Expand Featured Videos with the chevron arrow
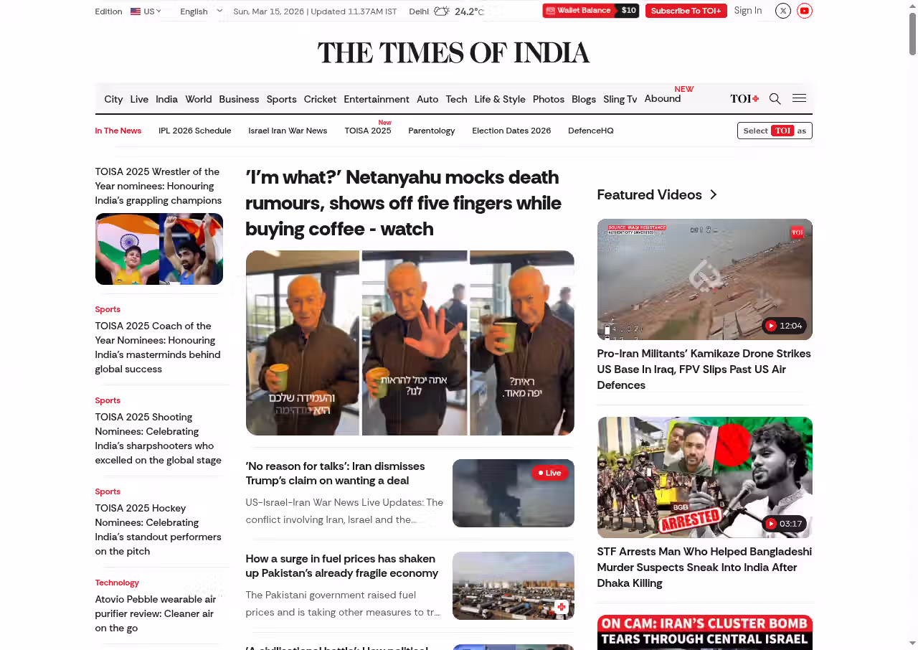The image size is (918, 650). pyautogui.click(x=713, y=194)
